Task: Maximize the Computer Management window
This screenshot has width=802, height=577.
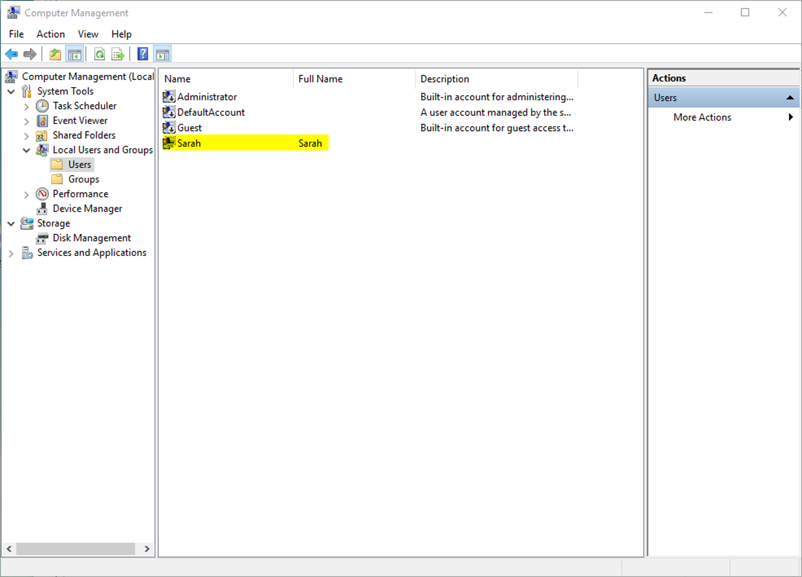Action: [745, 12]
